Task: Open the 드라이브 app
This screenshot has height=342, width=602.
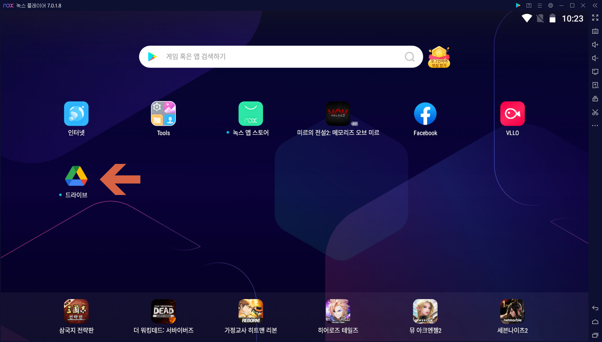Action: click(x=76, y=176)
